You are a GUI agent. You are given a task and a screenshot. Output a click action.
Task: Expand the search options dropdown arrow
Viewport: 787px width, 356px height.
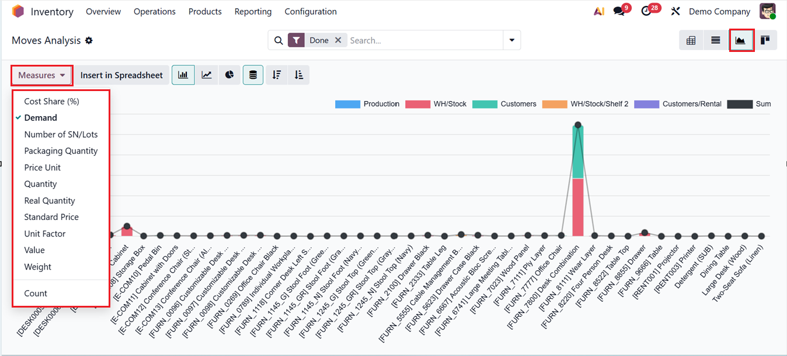coord(511,40)
